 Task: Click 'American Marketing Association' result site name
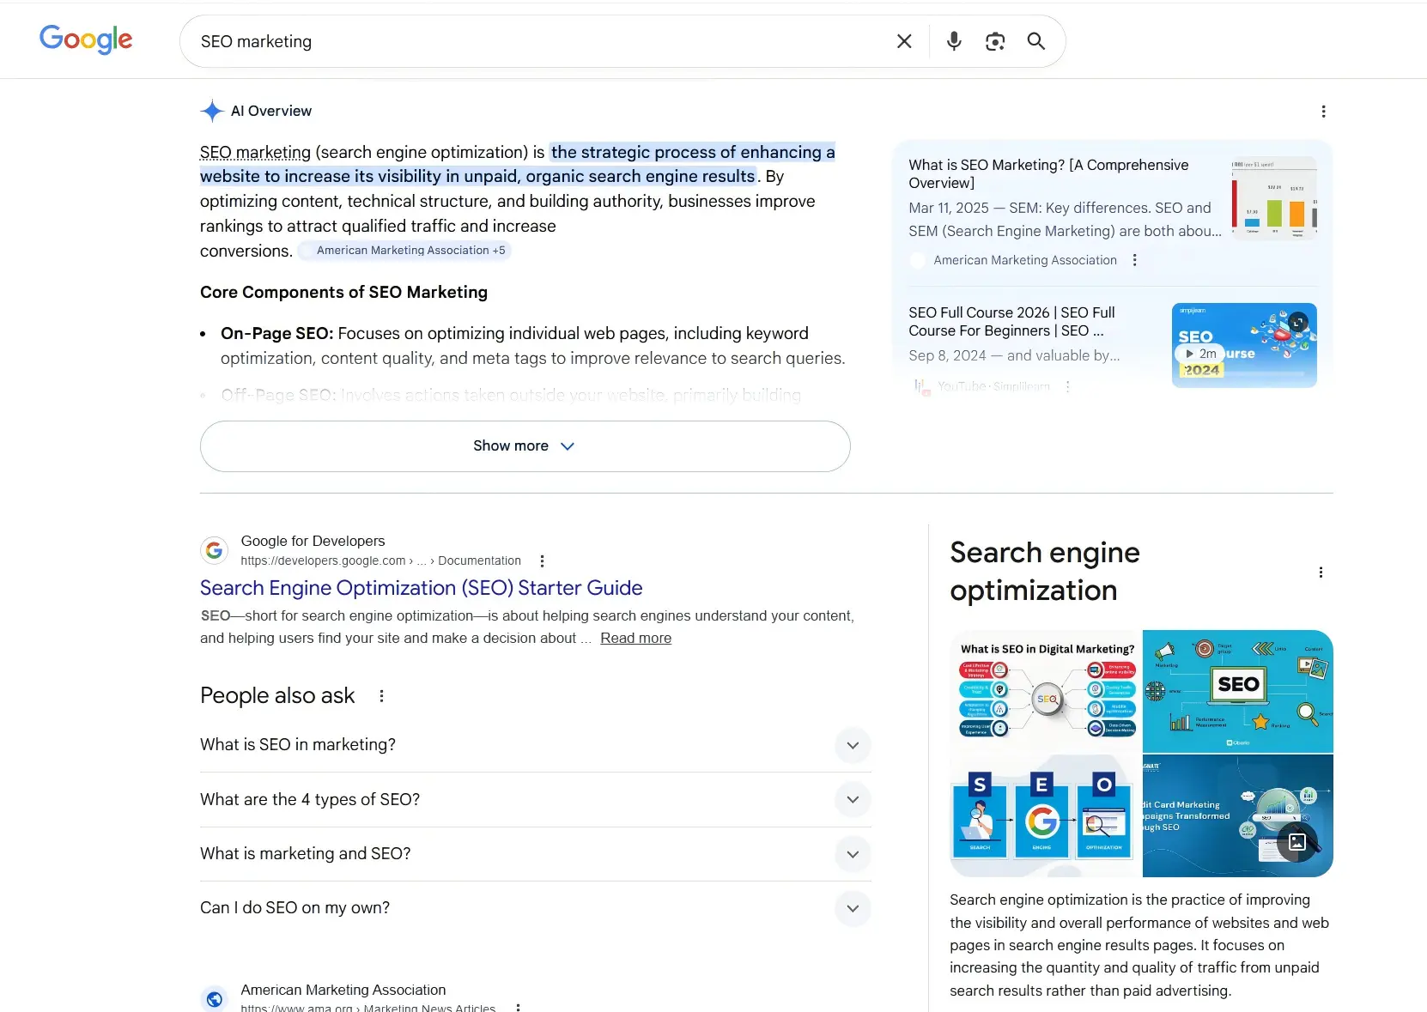[x=343, y=991]
